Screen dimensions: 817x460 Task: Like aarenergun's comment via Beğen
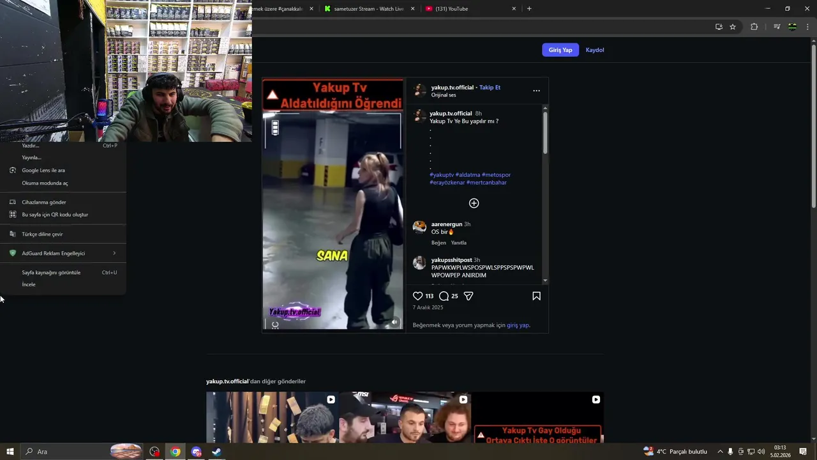point(438,243)
